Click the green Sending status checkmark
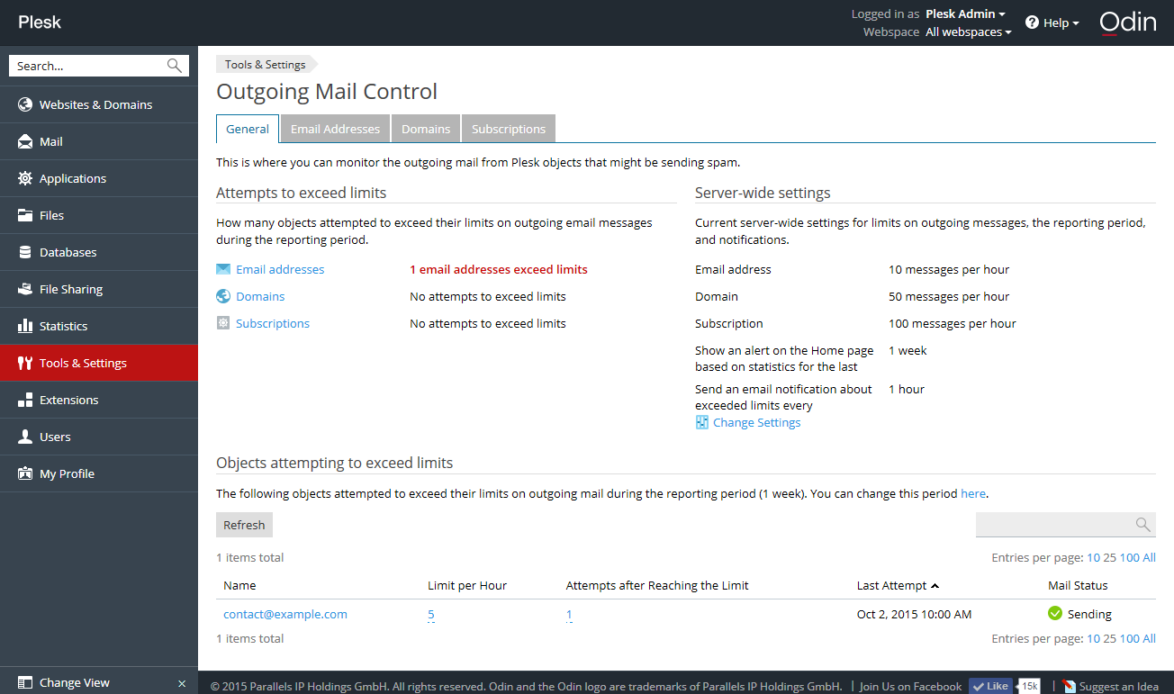 [1055, 614]
